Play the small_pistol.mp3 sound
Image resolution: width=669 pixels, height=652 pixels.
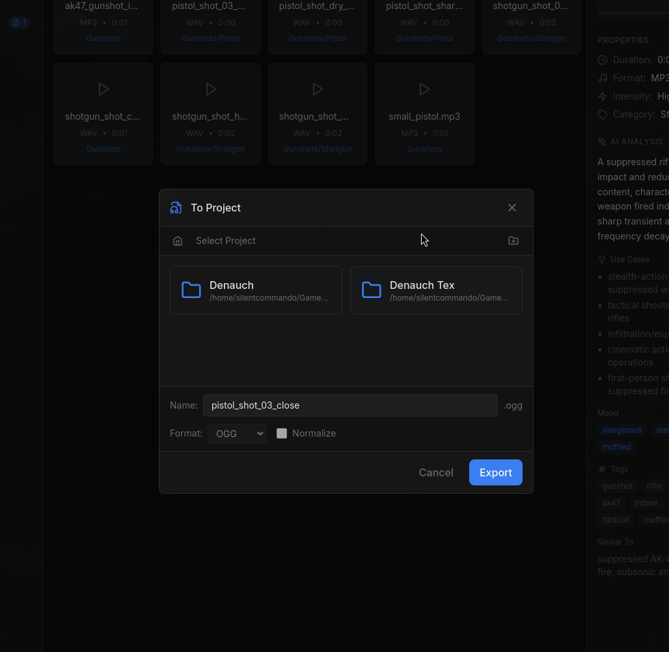(x=424, y=89)
